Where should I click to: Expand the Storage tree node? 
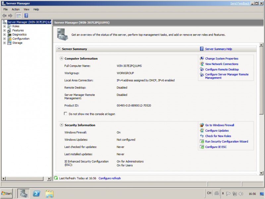point(5,43)
